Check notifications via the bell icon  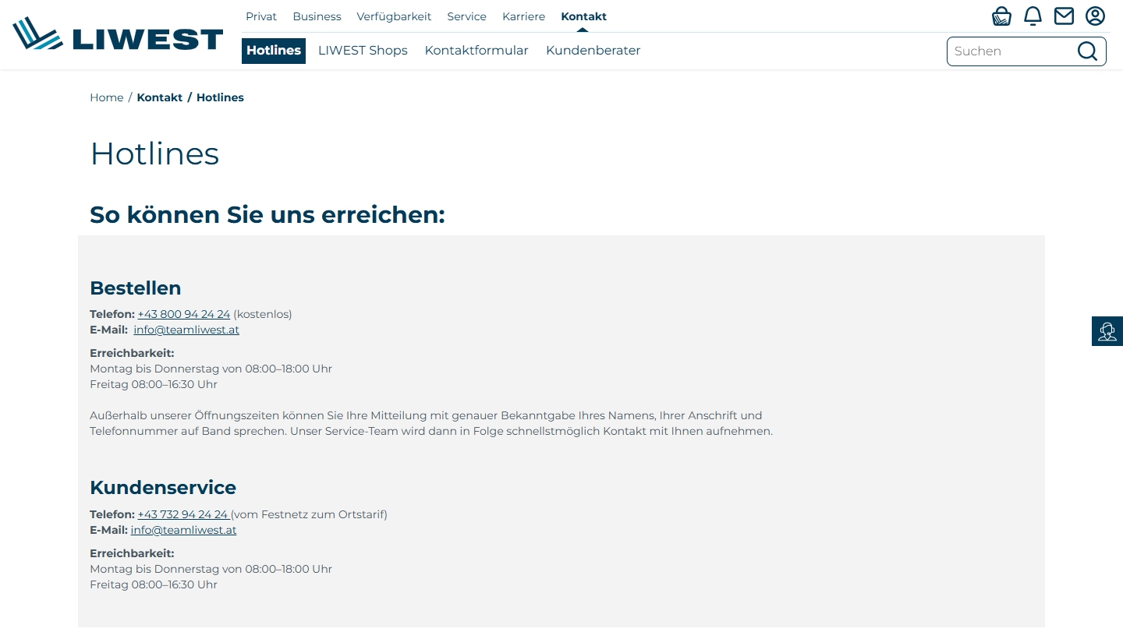(1033, 16)
